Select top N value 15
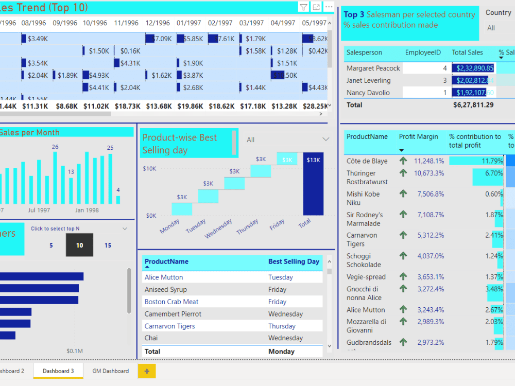 (x=108, y=245)
